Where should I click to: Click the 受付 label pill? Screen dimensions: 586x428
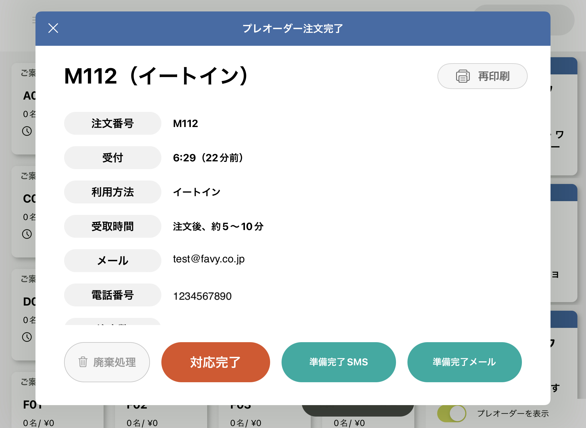(x=112, y=158)
